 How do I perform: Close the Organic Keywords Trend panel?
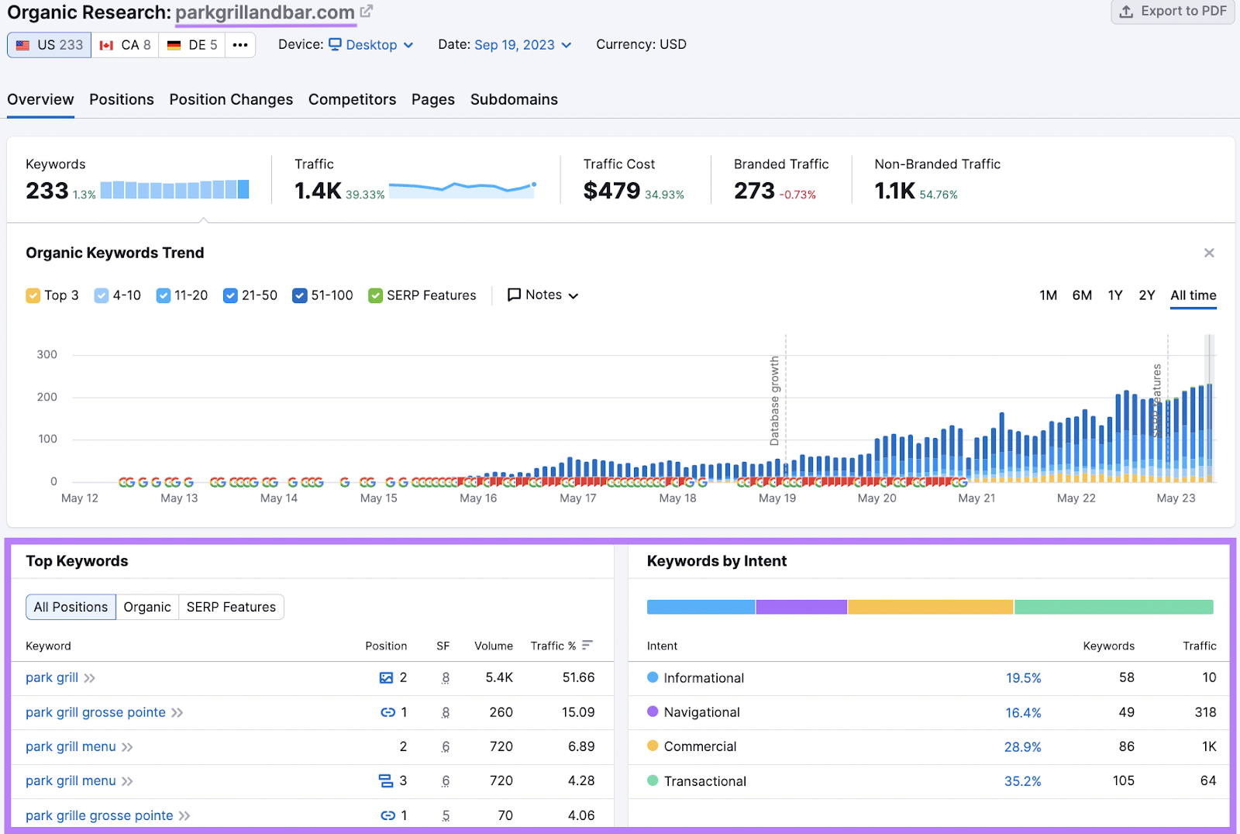(x=1208, y=253)
